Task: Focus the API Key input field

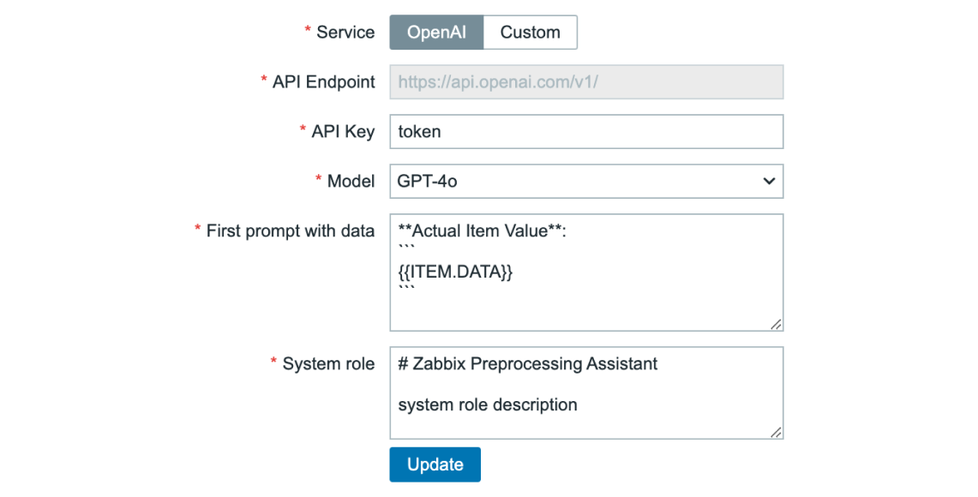Action: click(586, 132)
